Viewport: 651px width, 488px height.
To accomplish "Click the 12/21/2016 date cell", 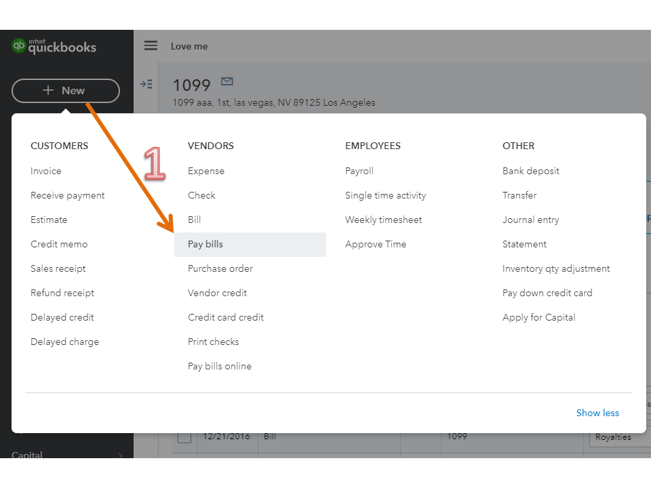I will 226,436.
